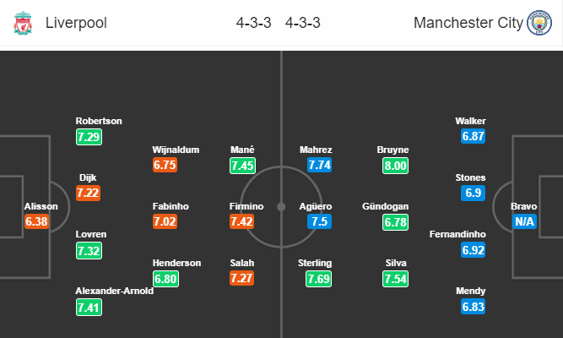The height and width of the screenshot is (338, 563).
Task: Click the Manchester City club crest icon
Action: pyautogui.click(x=539, y=23)
